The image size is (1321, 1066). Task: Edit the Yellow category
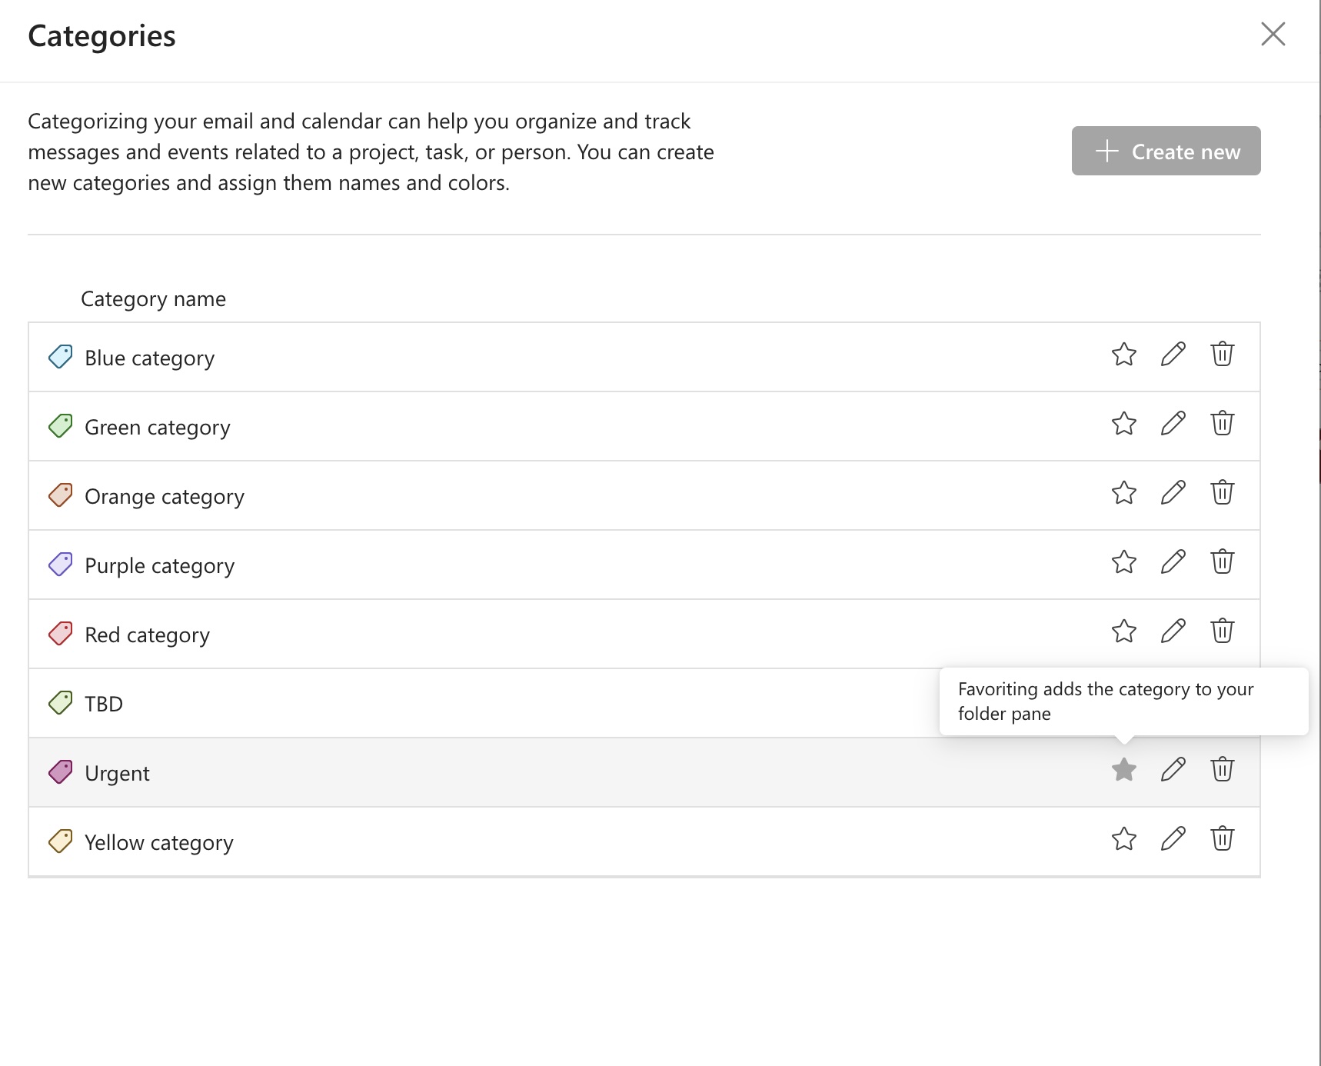(1173, 839)
